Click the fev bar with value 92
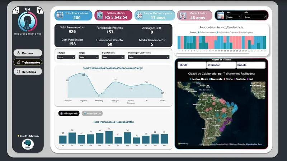 (72, 138)
